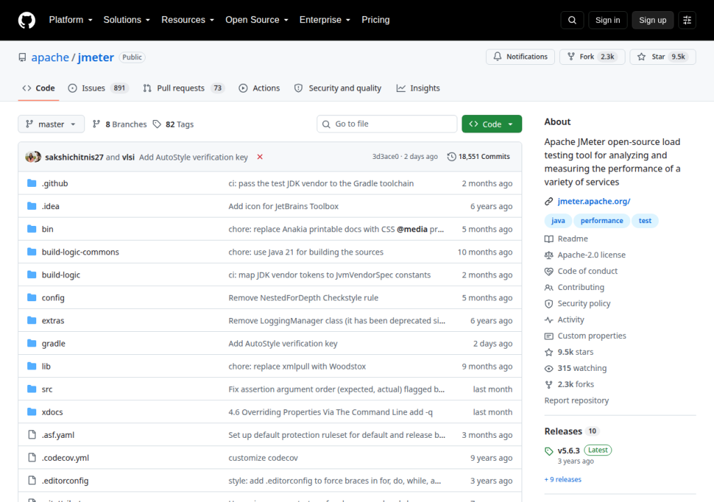The width and height of the screenshot is (714, 502).
Task: Click the bell icon in Notifications
Action: 497,56
